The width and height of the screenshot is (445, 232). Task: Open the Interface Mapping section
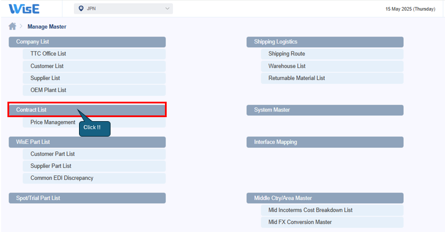(325, 142)
